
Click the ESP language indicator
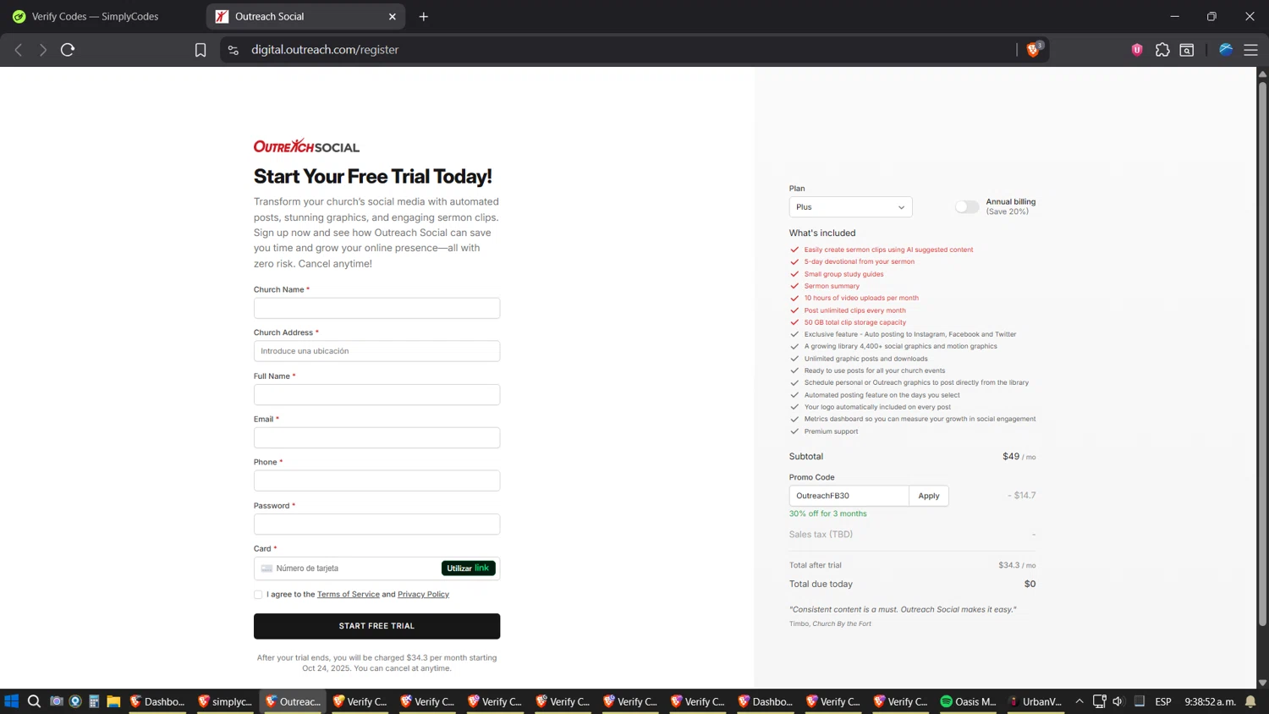point(1163,701)
